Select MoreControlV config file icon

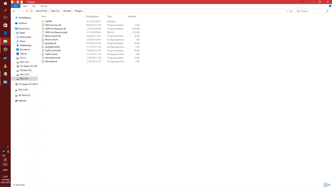coord(43,40)
